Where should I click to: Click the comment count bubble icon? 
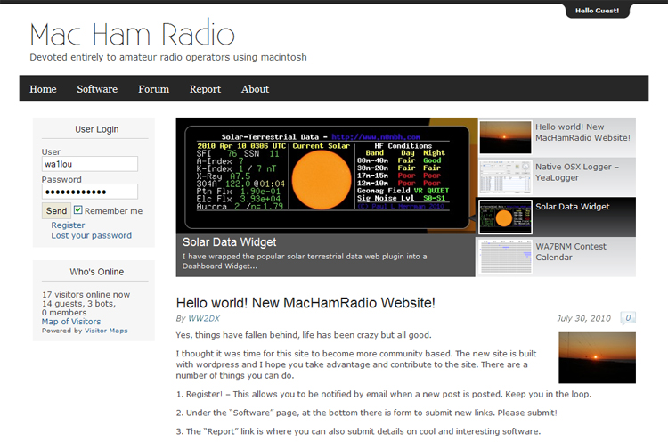(x=627, y=317)
